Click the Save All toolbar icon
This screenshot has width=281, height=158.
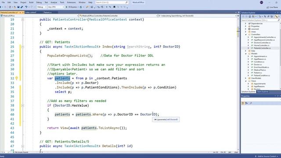tap(22, 7)
